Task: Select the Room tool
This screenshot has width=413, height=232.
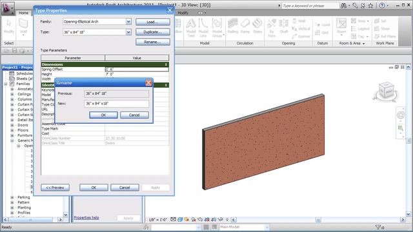Action: tap(341, 26)
